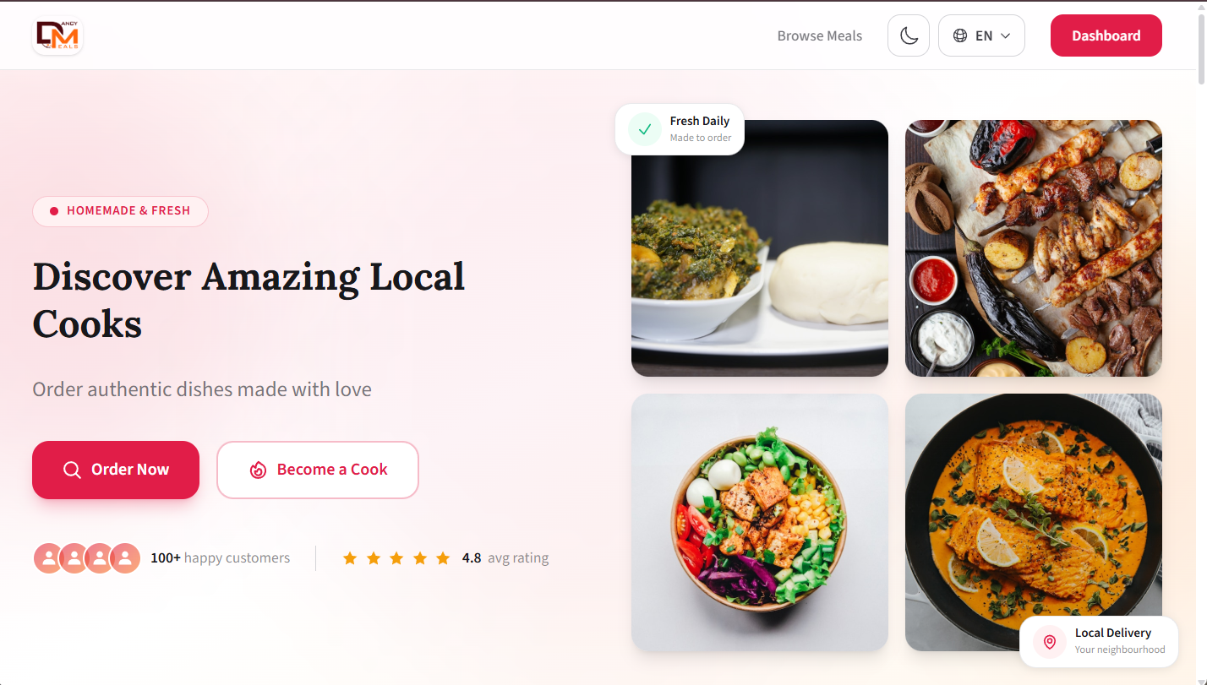
Task: Open the salad bowl photo
Action: [x=759, y=522]
